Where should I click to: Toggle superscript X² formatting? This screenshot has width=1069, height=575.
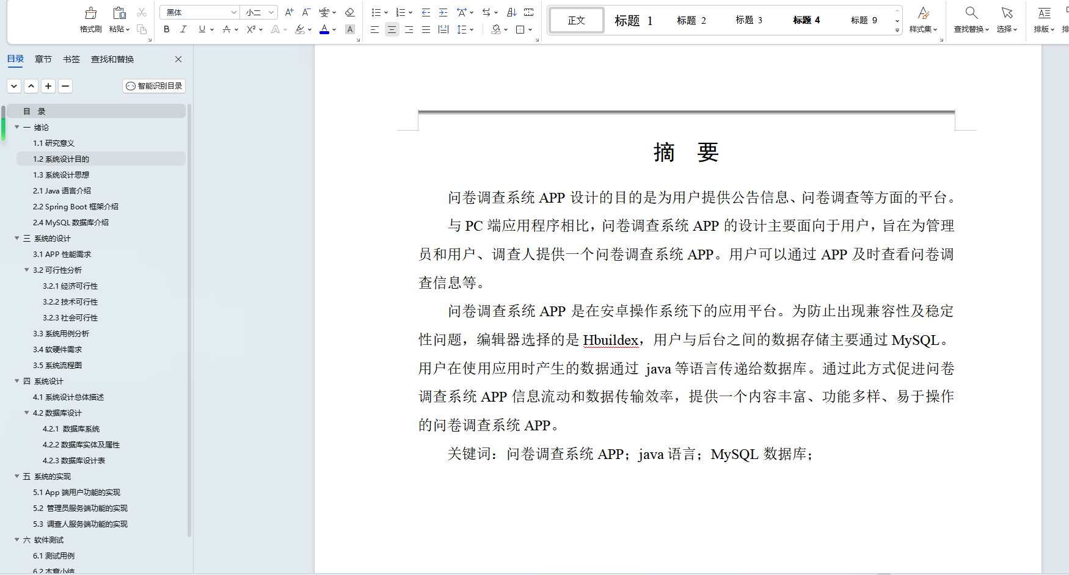pos(251,29)
